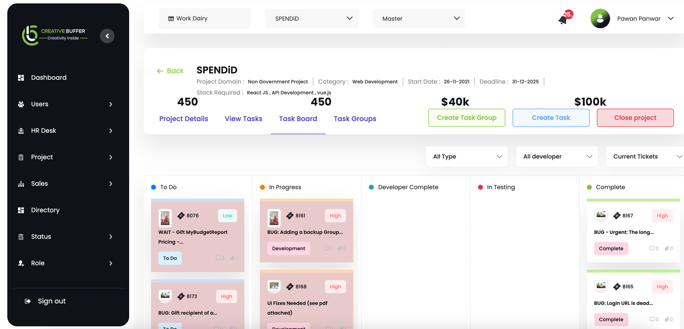
Task: Click the attachment icon on task 8167
Action: tap(667, 248)
